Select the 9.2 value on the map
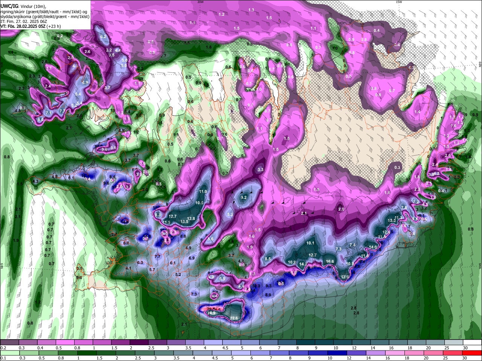The image size is (482, 361). [x=244, y=197]
